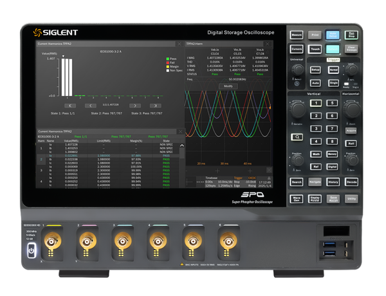
Task: Toggle Roll mode button
Action: [x=351, y=143]
